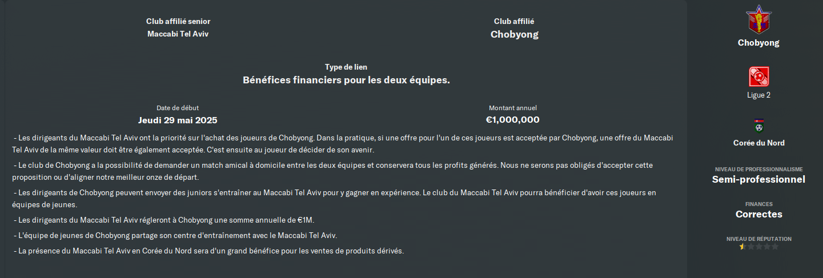The width and height of the screenshot is (823, 278).
Task: Select the Type de lien label
Action: [x=346, y=67]
